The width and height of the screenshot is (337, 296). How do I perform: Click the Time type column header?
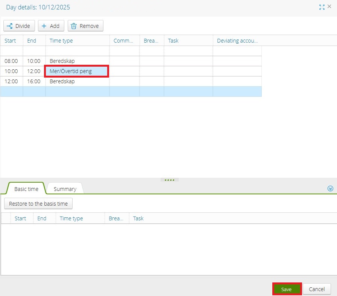pyautogui.click(x=77, y=41)
